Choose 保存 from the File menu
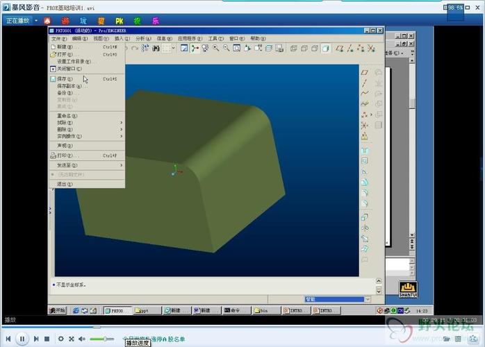Image resolution: width=485 pixels, height=347 pixels. (83, 79)
